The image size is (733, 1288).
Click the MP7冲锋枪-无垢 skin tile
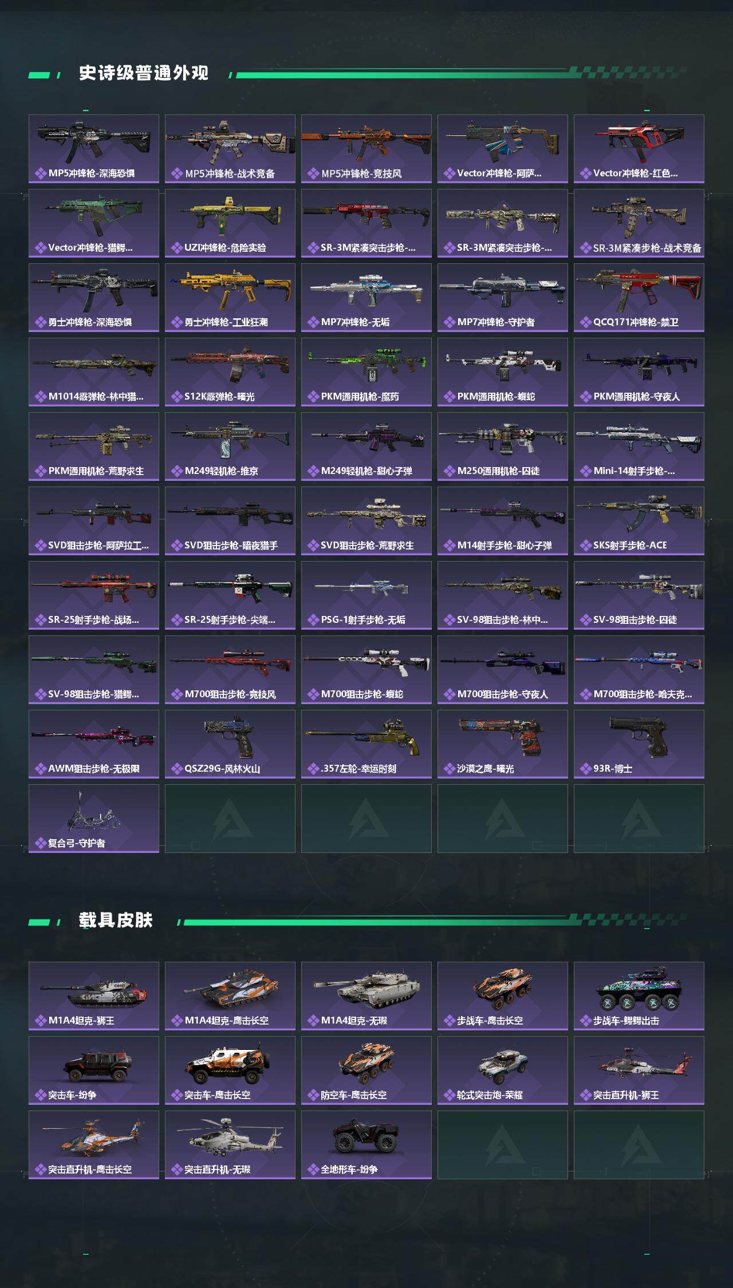tap(366, 298)
